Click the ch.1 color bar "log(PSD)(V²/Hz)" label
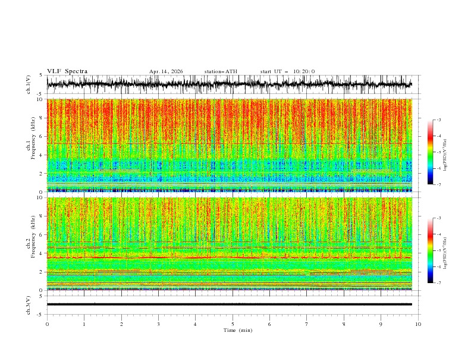The height and width of the screenshot is (364, 471). click(445, 155)
